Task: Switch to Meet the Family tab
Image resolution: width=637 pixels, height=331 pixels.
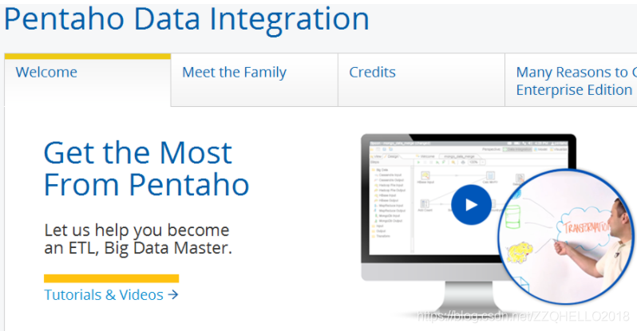Action: 255,80
